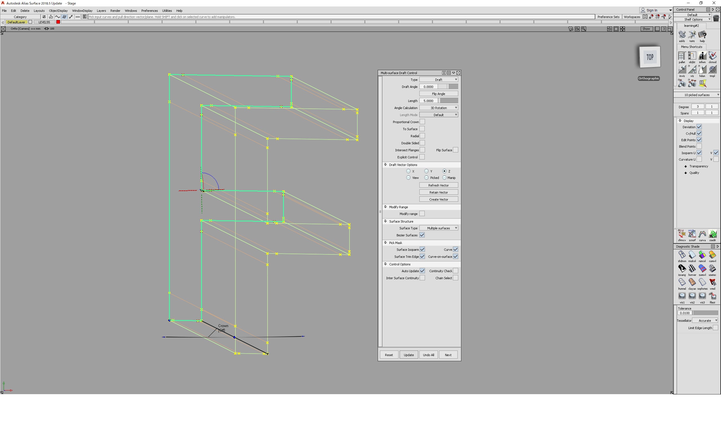Collapse the Pick Mask section
Image resolution: width=721 pixels, height=426 pixels.
385,243
